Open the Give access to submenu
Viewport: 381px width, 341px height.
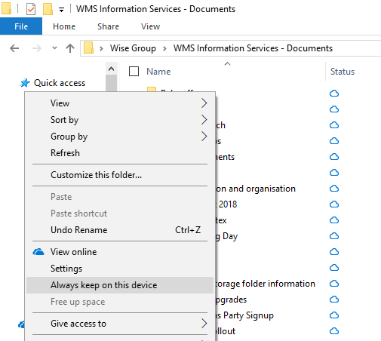coord(120,324)
